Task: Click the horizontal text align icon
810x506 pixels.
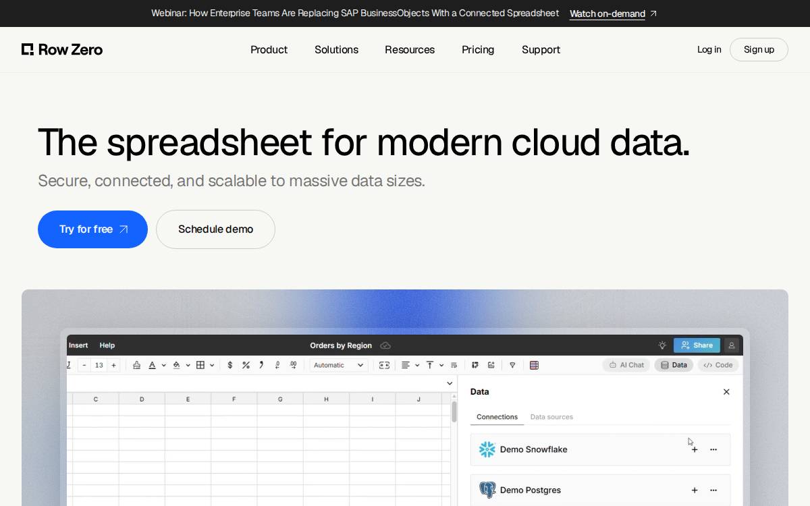Action: tap(406, 365)
